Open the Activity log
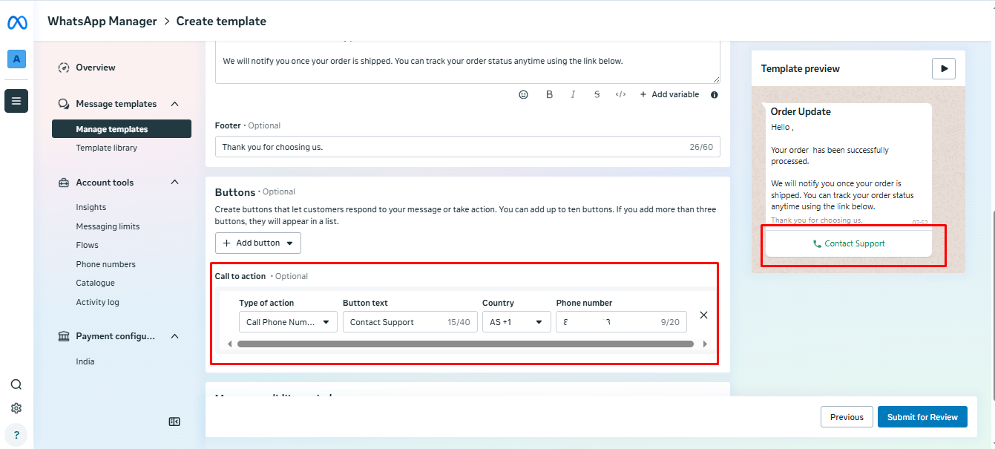 coord(97,302)
